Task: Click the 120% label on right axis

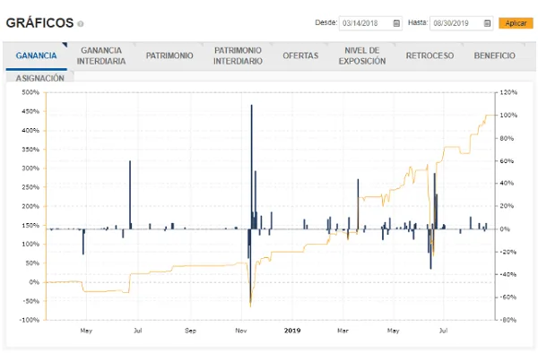Action: click(x=508, y=92)
